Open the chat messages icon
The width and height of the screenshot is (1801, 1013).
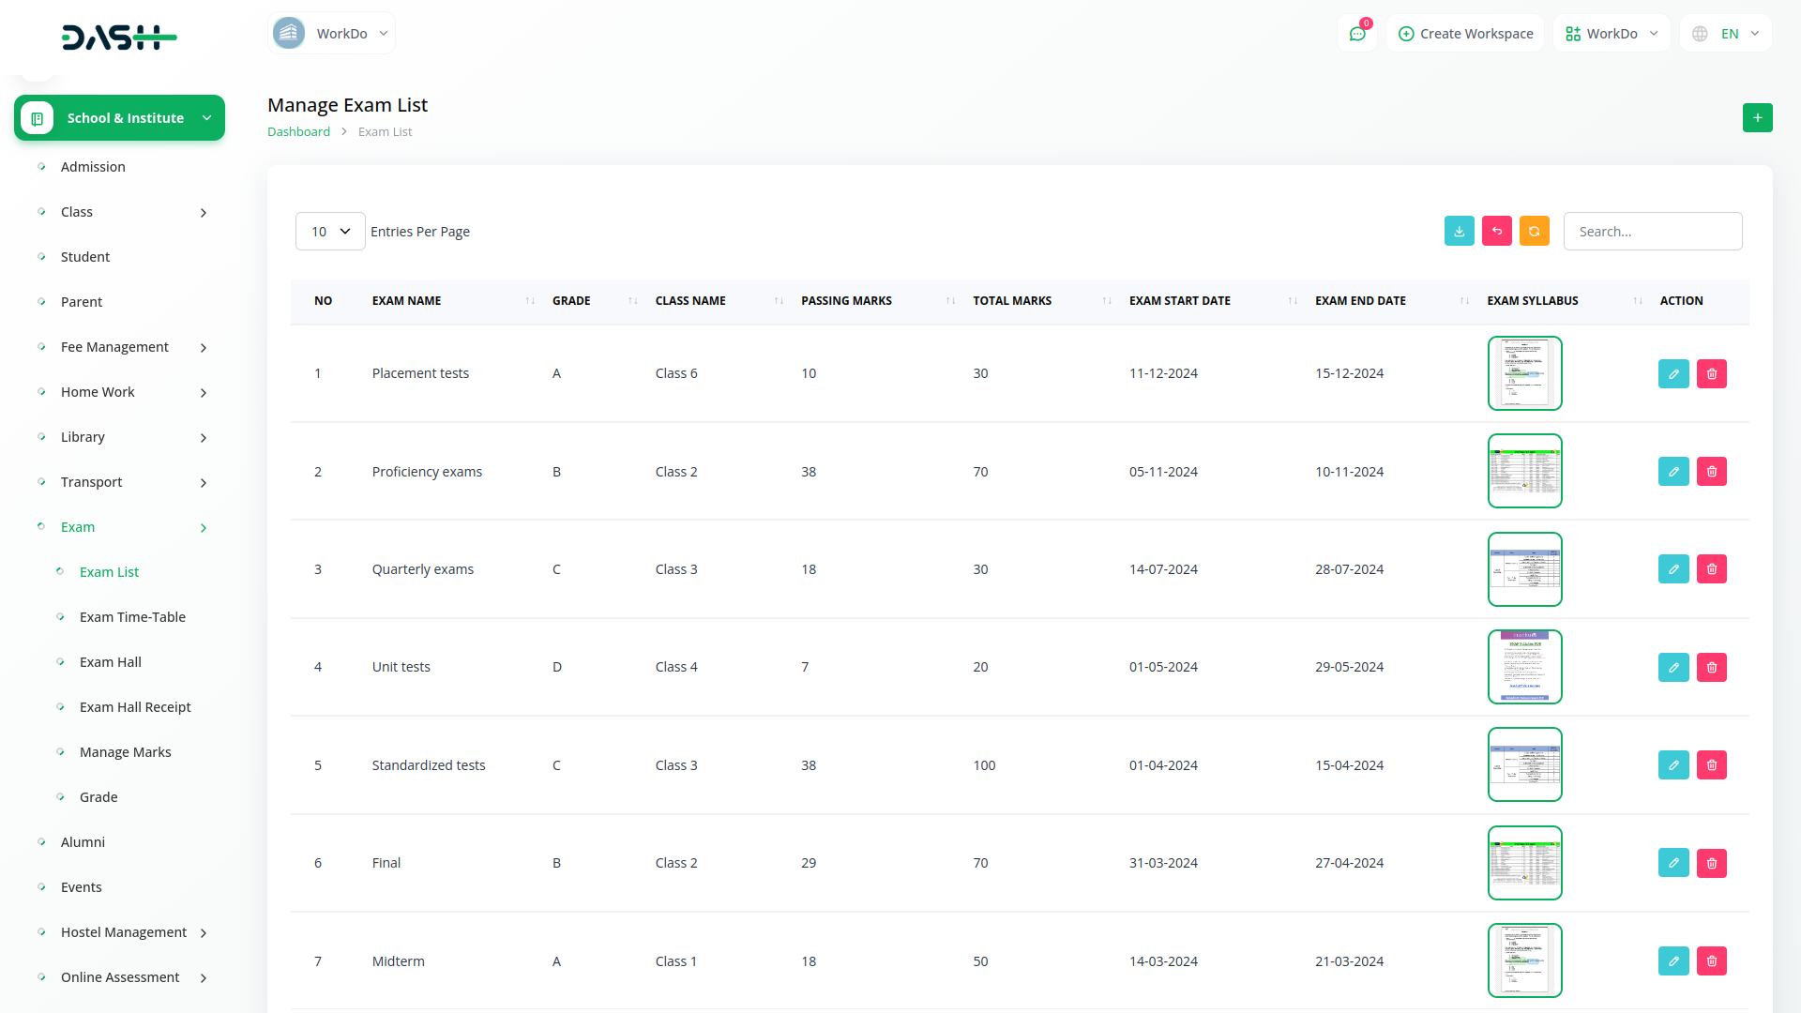[1356, 34]
